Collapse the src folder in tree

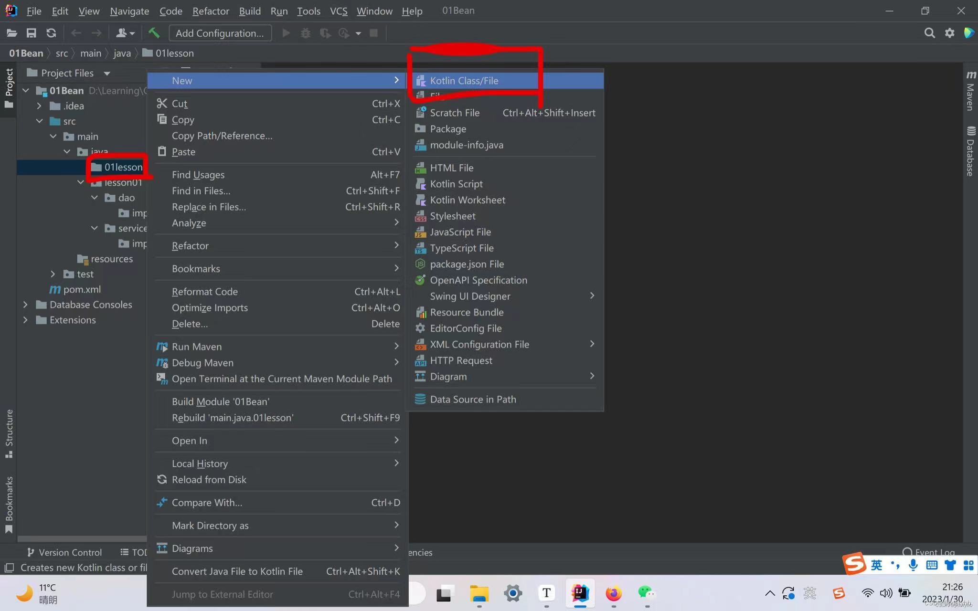(x=39, y=121)
